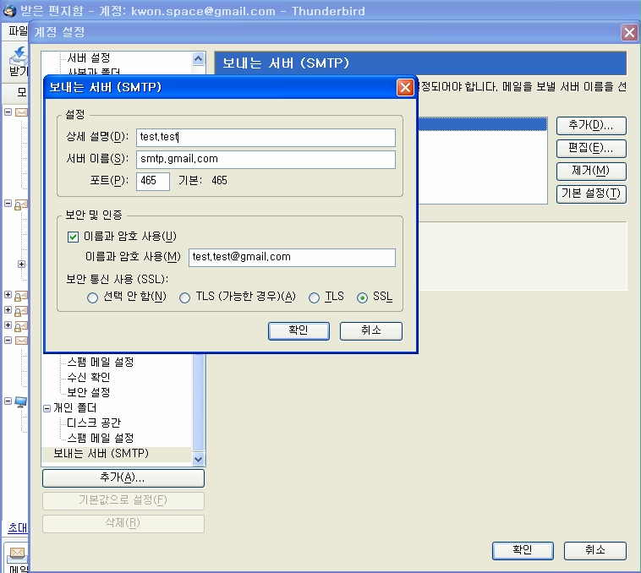Click 취소 in the 계정 설정 window
Screen dimensions: 641x573
point(595,550)
